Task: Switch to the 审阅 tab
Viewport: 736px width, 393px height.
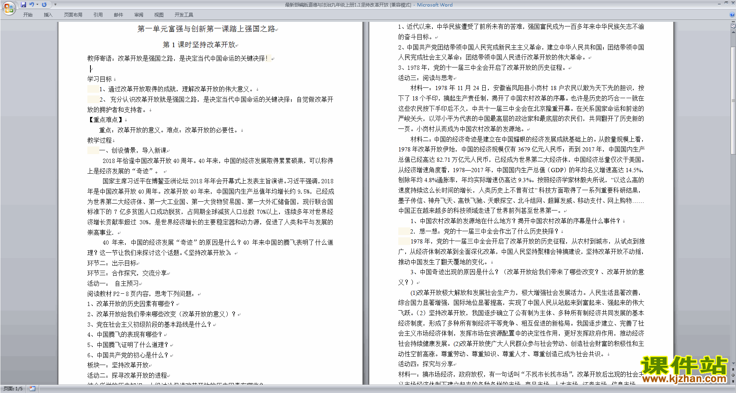Action: (x=139, y=15)
